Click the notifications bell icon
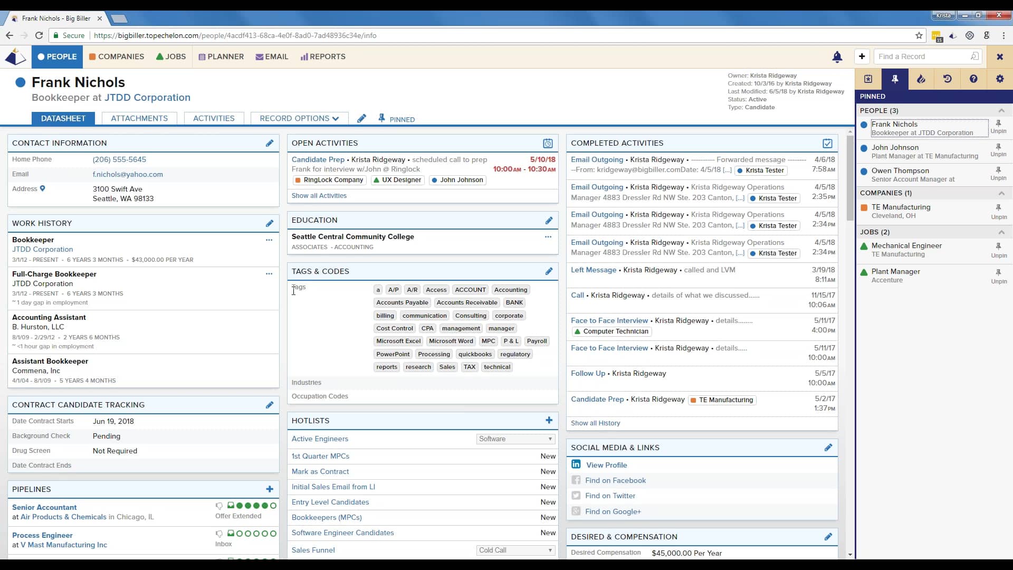 coord(837,57)
